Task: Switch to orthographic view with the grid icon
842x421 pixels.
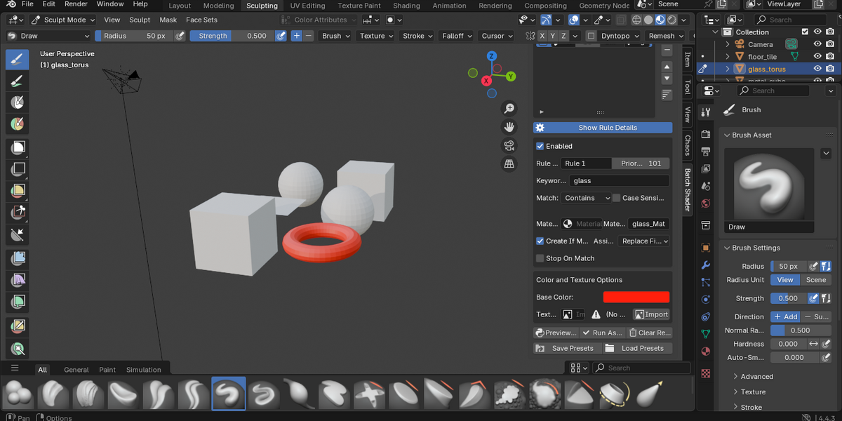Action: 510,163
